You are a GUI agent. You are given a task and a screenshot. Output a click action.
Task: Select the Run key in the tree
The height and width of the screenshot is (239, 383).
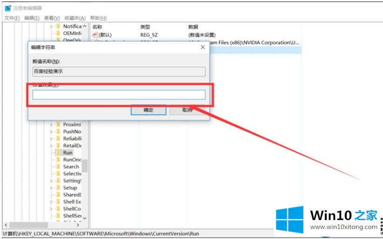point(67,153)
